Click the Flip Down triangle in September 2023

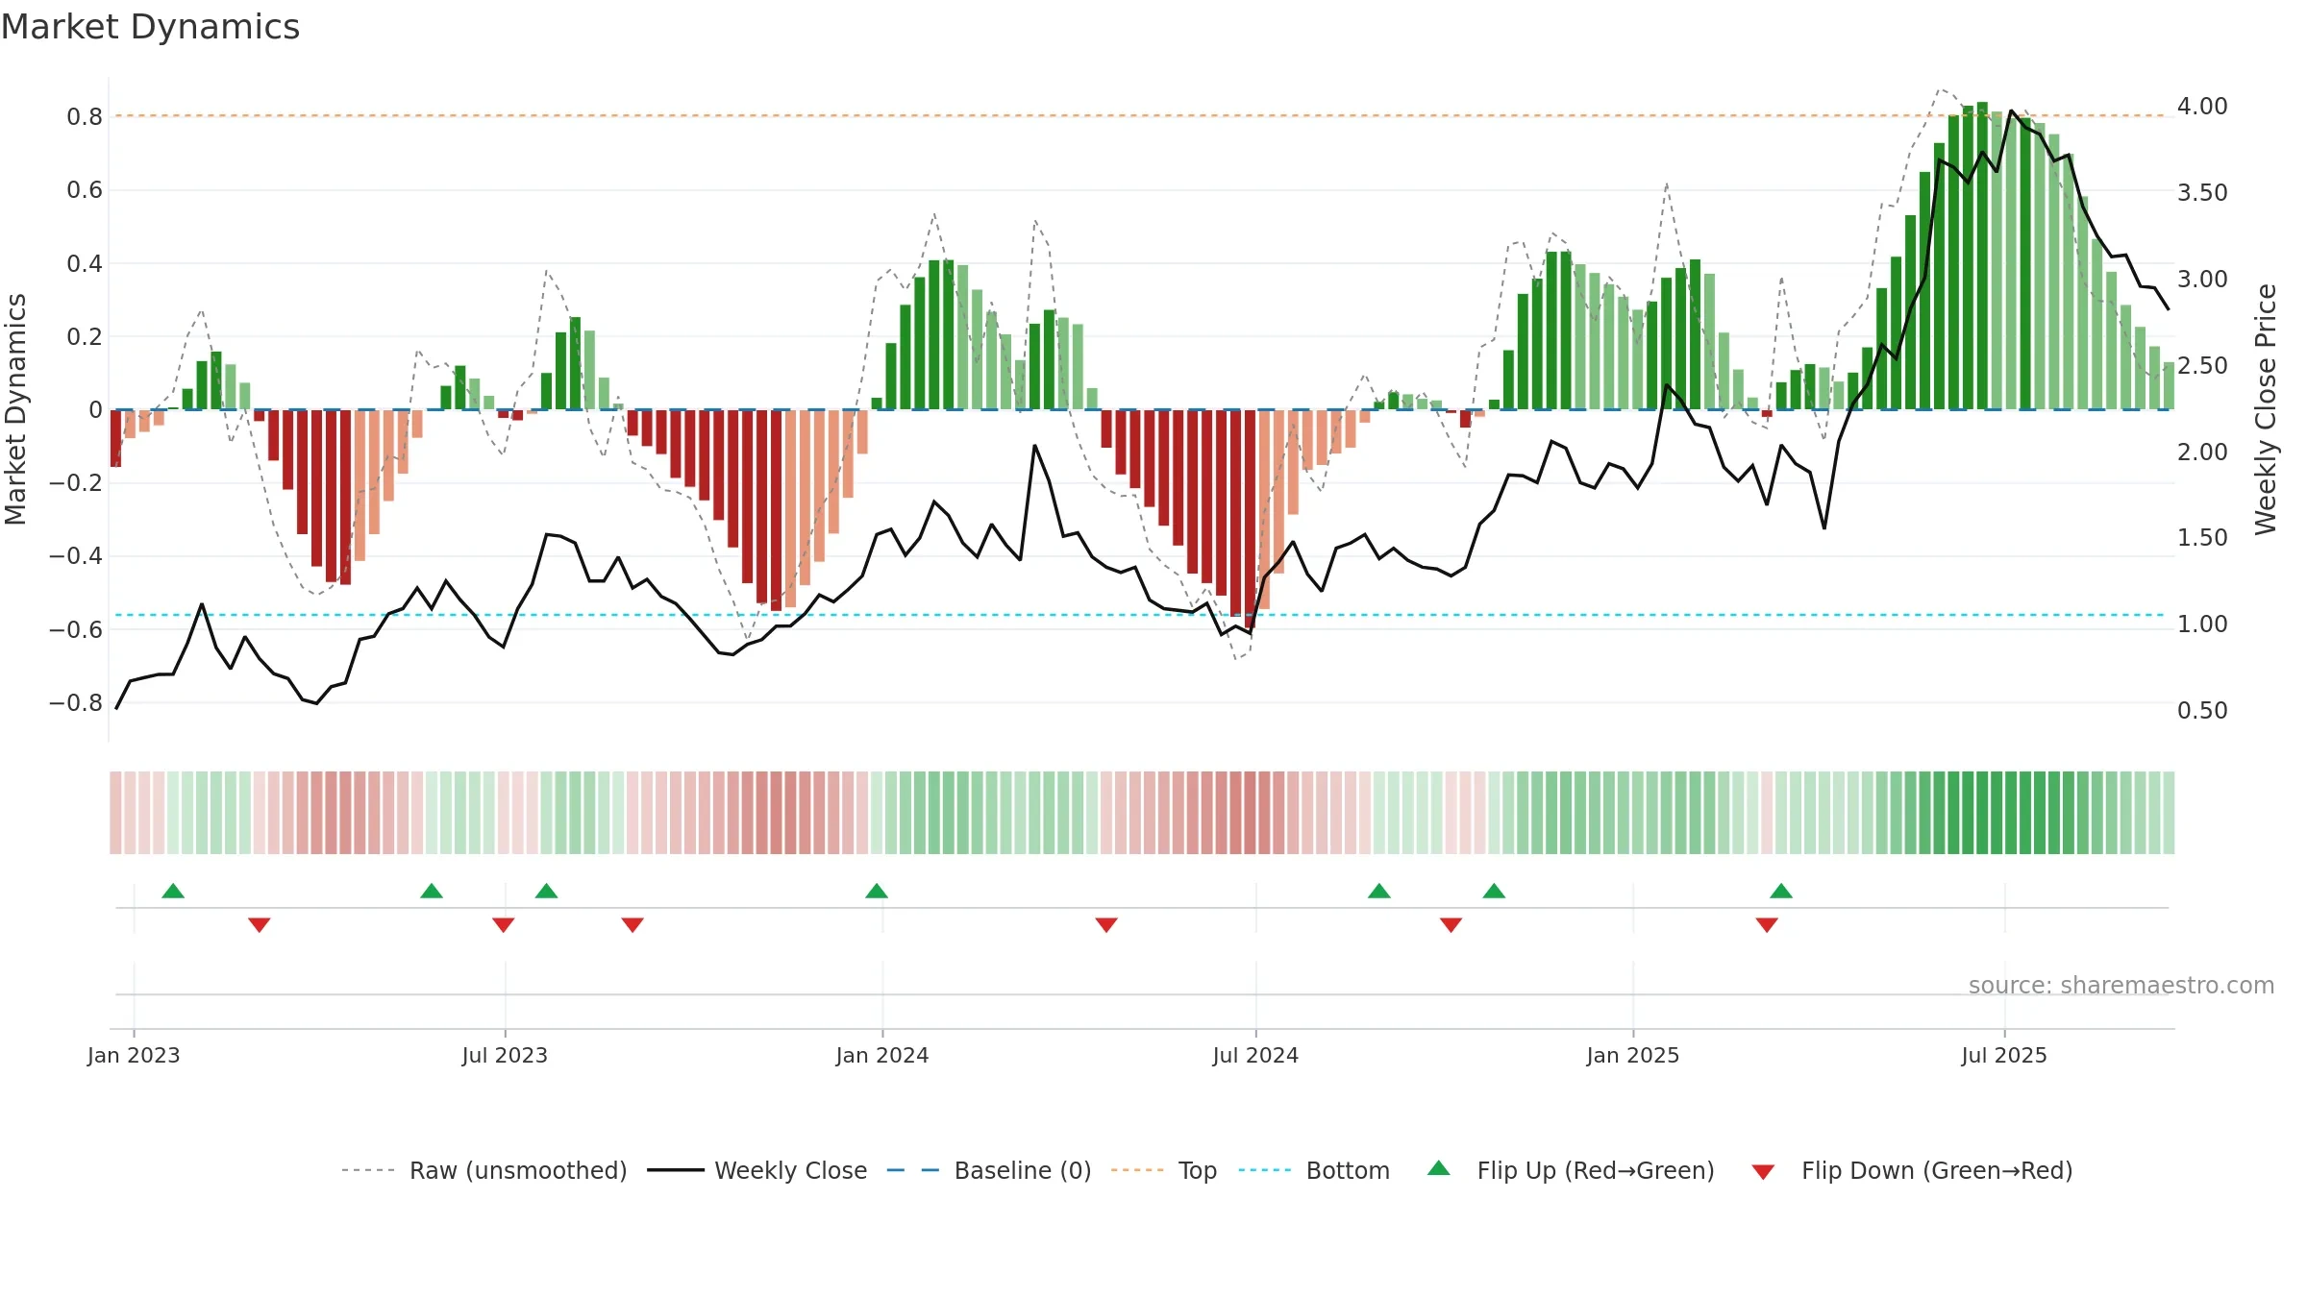633,925
